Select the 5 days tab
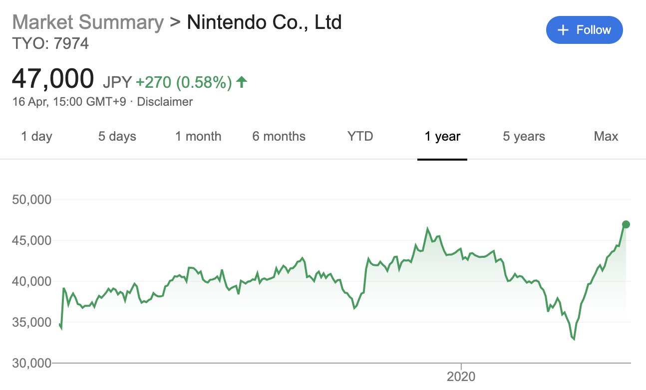This screenshot has width=646, height=390. tap(117, 136)
